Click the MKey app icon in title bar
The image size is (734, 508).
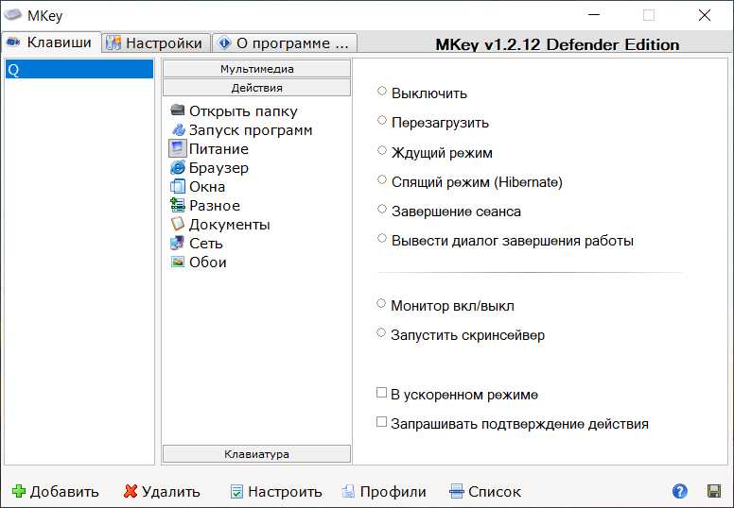click(12, 14)
